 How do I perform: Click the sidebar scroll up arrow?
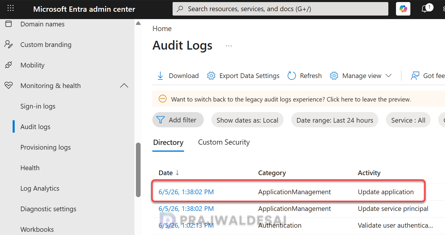[x=138, y=23]
